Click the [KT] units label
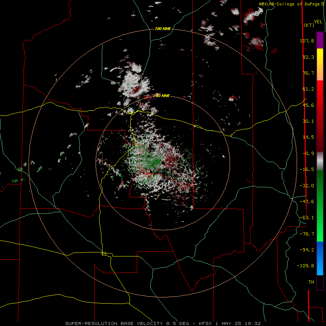This screenshot has width=326, height=326. click(x=309, y=25)
